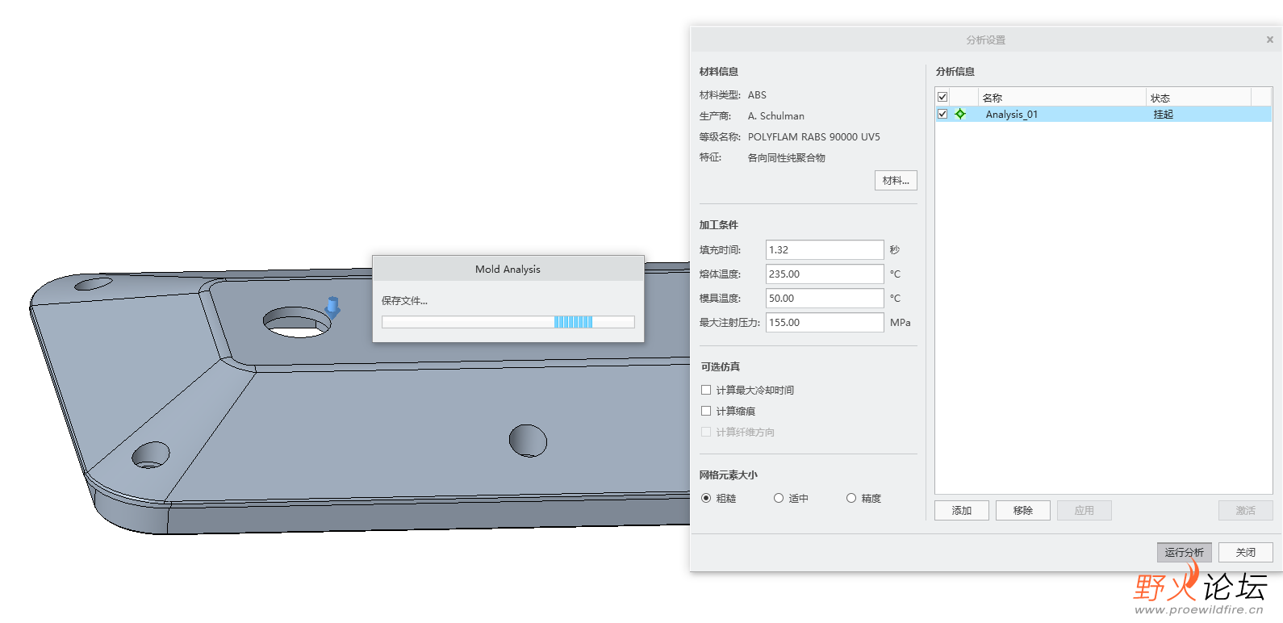Select 粗糙 mesh size radio button
1283x623 pixels.
click(x=706, y=498)
